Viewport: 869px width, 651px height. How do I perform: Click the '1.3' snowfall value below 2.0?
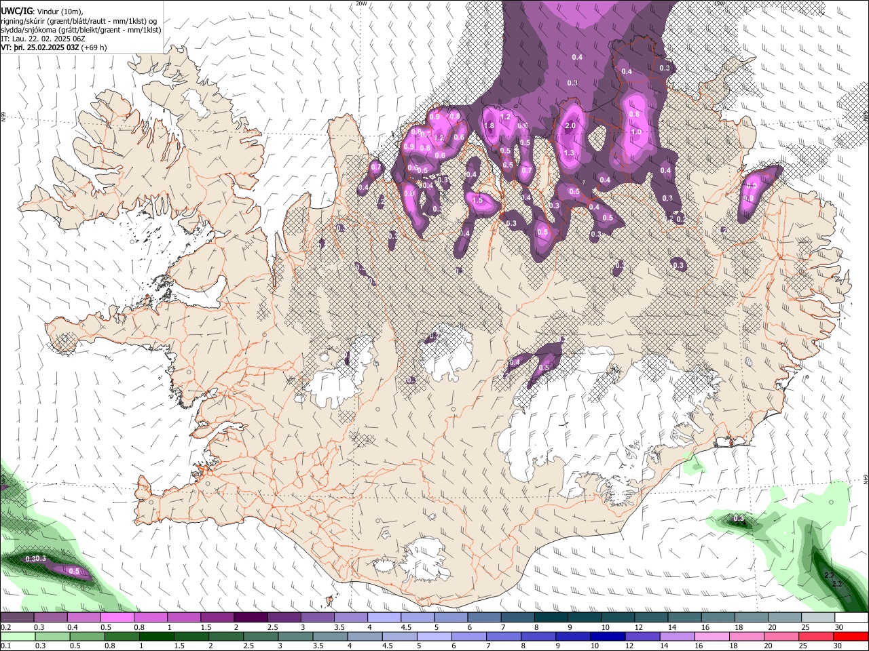point(569,153)
